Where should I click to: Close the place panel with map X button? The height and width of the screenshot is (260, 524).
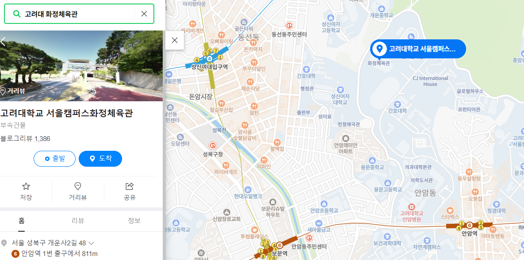point(174,40)
